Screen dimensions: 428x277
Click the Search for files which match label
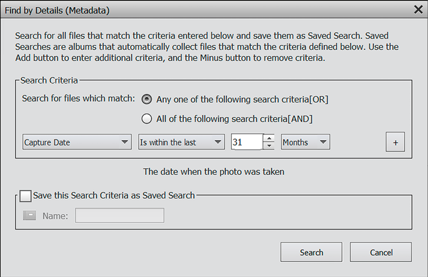(78, 99)
